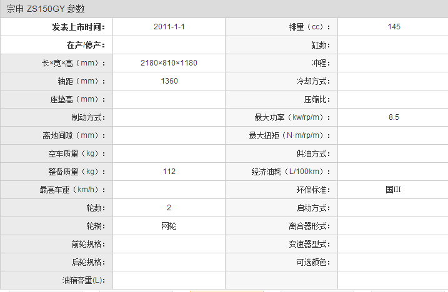Select the 在产/停产 label
This screenshot has width=448, height=292.
86,45
